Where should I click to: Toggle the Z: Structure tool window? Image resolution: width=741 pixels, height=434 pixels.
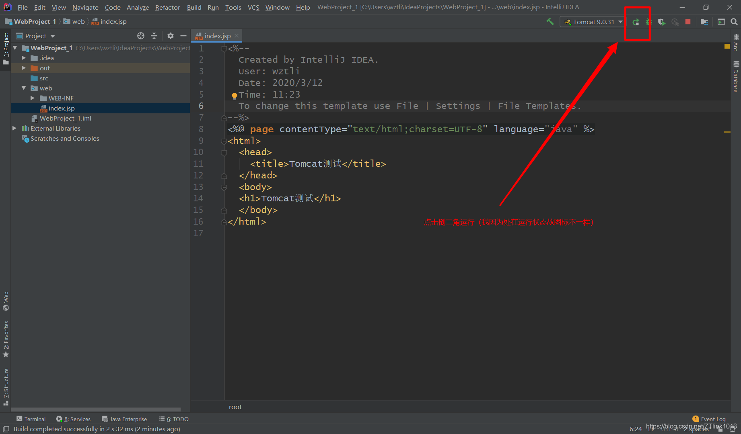[6, 387]
